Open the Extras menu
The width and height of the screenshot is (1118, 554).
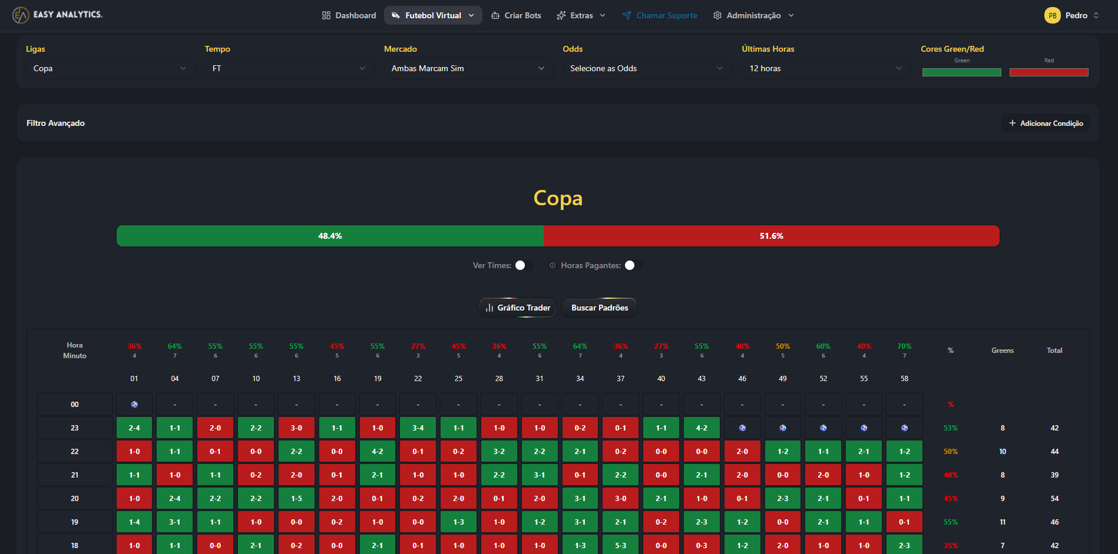coord(581,15)
